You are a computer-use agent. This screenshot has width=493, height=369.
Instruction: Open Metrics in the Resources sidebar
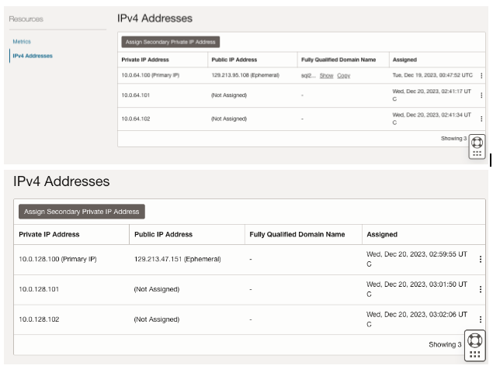coord(21,41)
